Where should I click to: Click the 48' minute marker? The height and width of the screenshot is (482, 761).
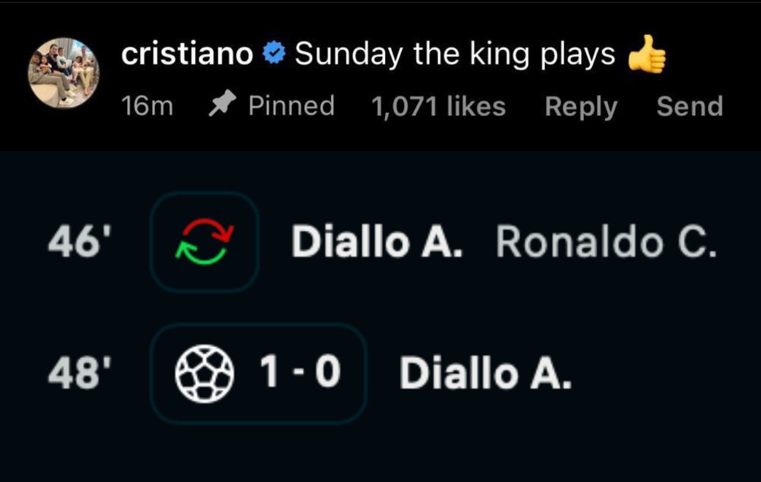74,374
